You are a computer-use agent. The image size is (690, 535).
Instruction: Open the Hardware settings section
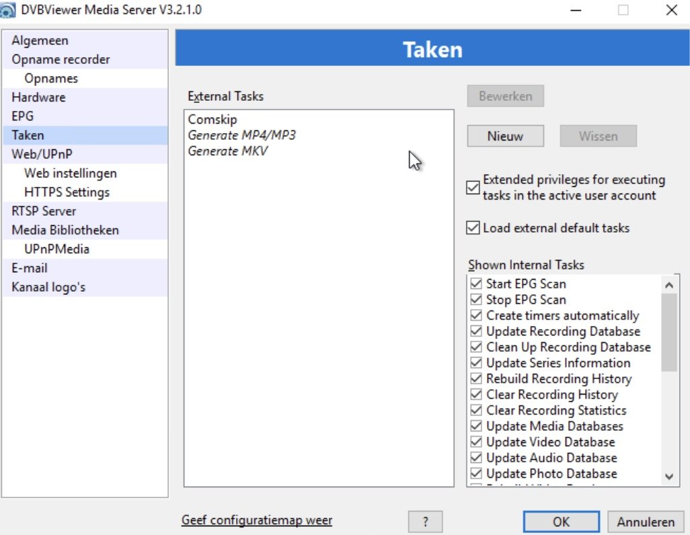coord(38,97)
